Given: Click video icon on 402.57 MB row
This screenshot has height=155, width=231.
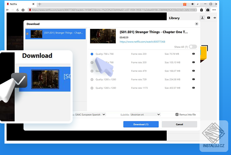Looking at the screenshot, I should point(194,88).
